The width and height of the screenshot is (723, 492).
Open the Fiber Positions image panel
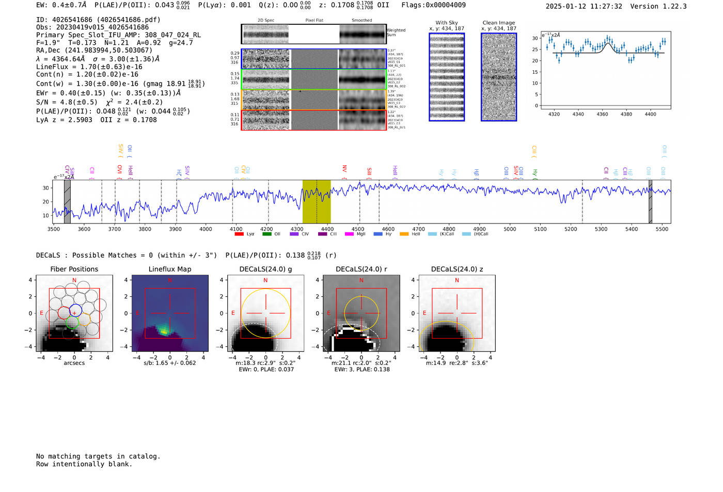tap(74, 313)
